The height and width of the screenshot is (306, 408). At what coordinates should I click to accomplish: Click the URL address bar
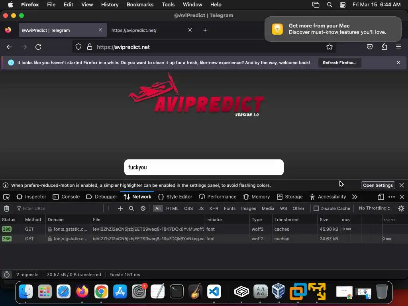coord(204,47)
